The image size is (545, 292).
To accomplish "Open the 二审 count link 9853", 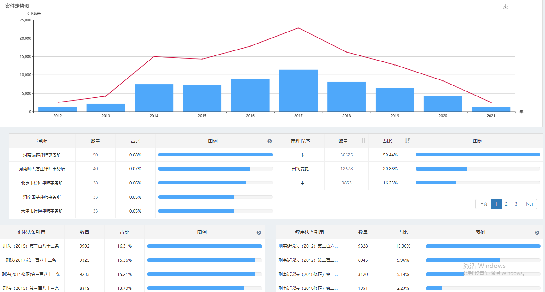I will [347, 183].
